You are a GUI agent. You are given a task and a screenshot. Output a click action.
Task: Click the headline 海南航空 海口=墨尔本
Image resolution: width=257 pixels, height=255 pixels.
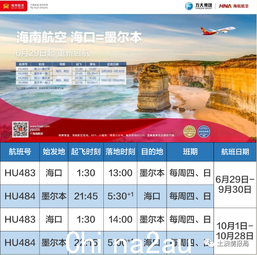[x=79, y=37]
